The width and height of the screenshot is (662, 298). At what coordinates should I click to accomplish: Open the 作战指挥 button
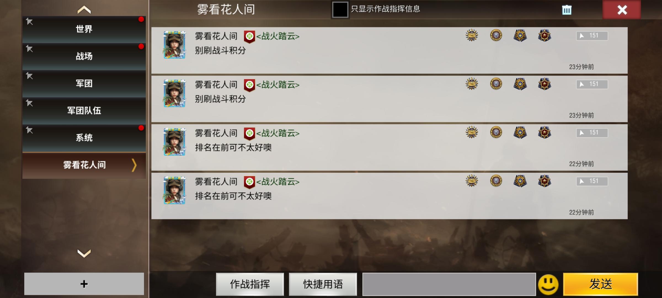250,284
